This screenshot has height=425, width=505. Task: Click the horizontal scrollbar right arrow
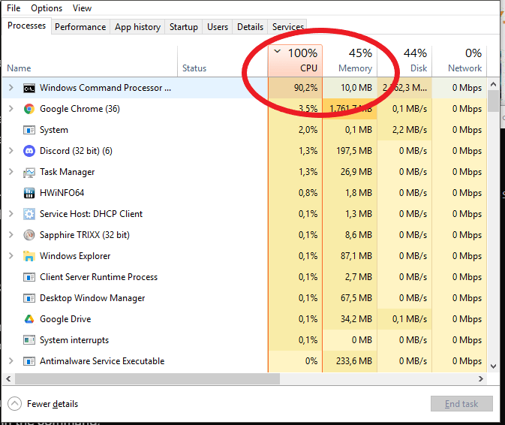click(x=481, y=379)
